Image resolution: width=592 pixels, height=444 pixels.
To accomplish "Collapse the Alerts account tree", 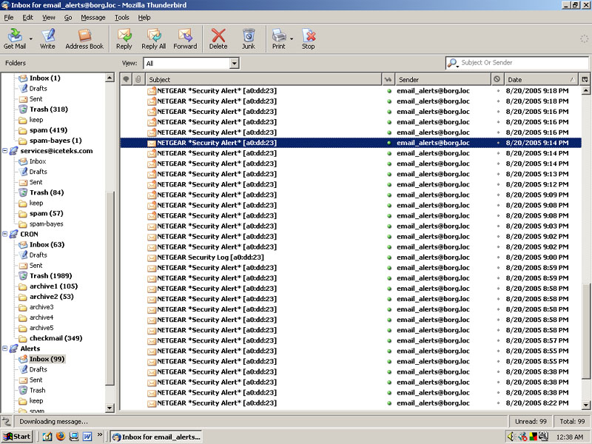I will [5, 349].
